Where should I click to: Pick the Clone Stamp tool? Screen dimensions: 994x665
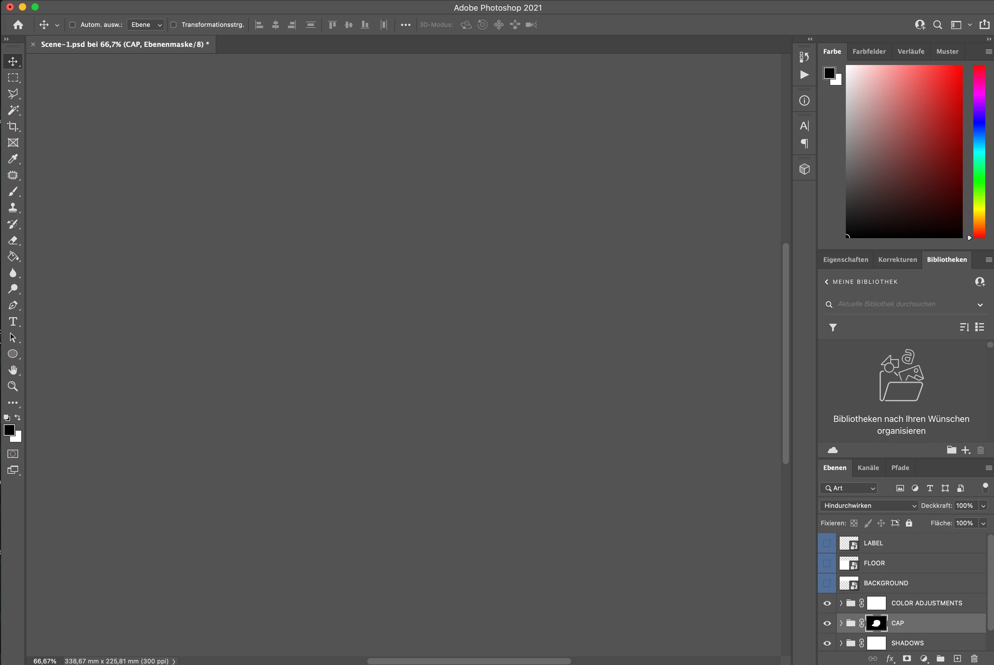tap(13, 208)
